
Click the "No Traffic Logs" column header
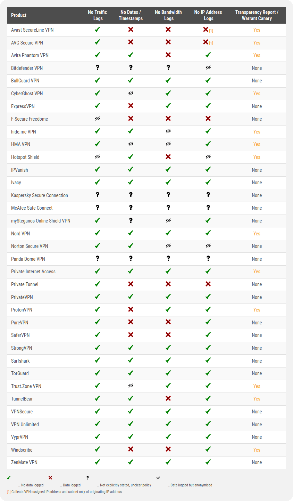tap(98, 15)
